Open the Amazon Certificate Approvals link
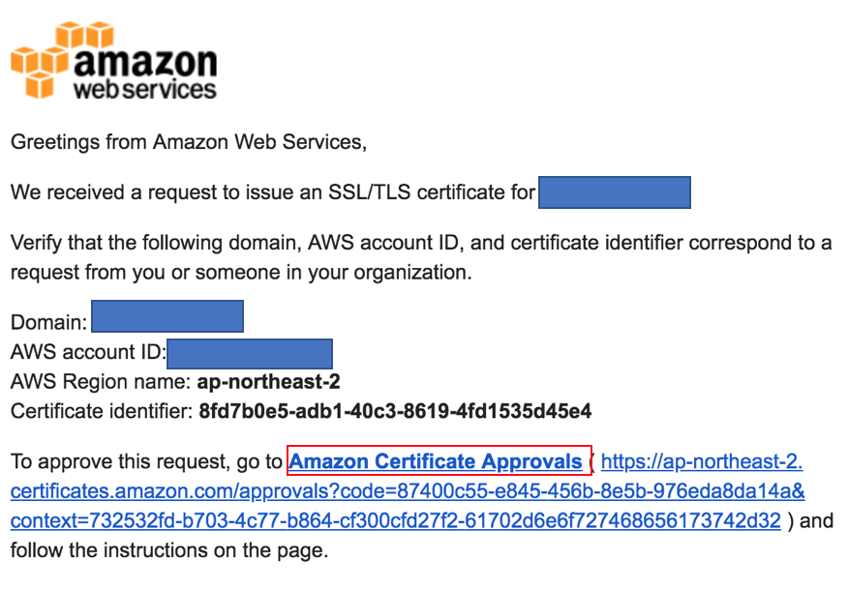The width and height of the screenshot is (848, 590). point(436,461)
